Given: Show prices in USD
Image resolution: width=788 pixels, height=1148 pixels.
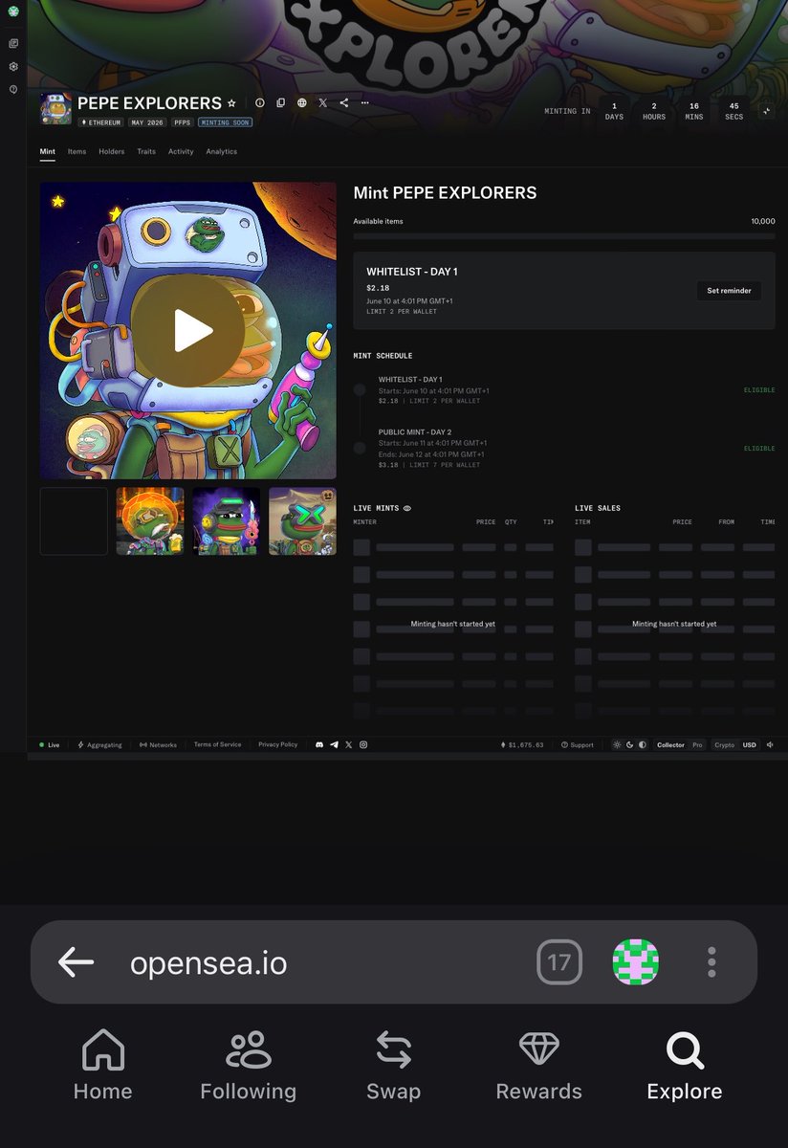Looking at the screenshot, I should 749,744.
